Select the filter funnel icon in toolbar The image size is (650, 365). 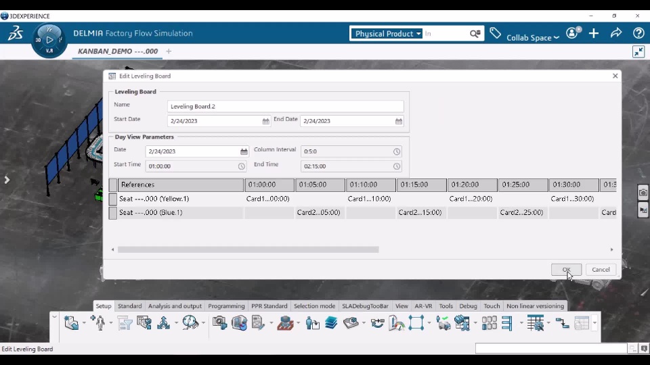pyautogui.click(x=125, y=323)
